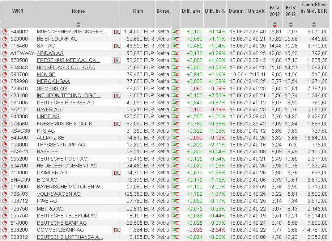This screenshot has height=241, width=332.
Task: Click the chart icon for ADIDAS AG row
Action: pyautogui.click(x=4, y=53)
